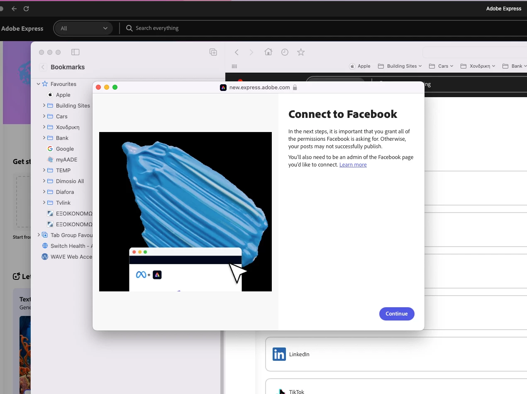Open the Cars bookmarks bar dropdown
This screenshot has width=527, height=394.
441,66
